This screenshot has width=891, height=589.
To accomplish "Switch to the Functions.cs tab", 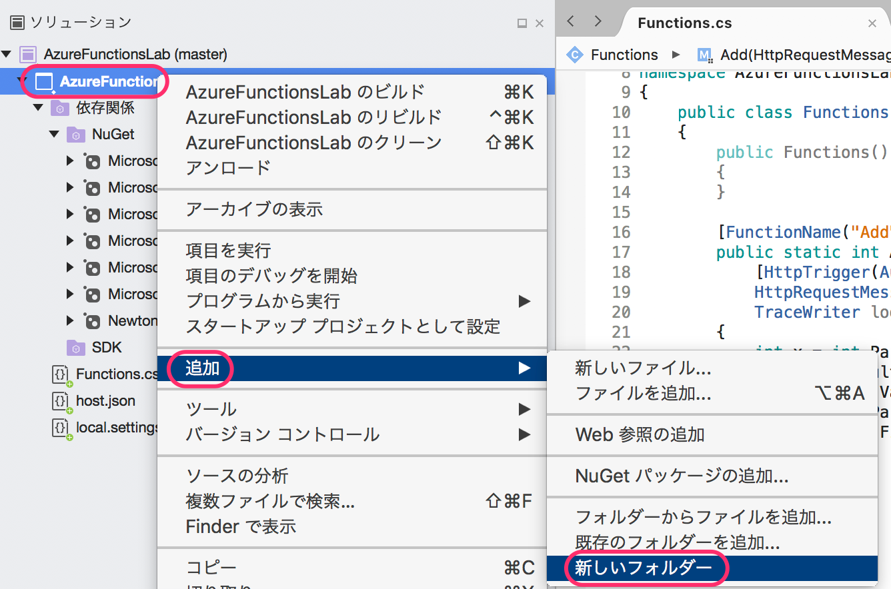I will [685, 23].
